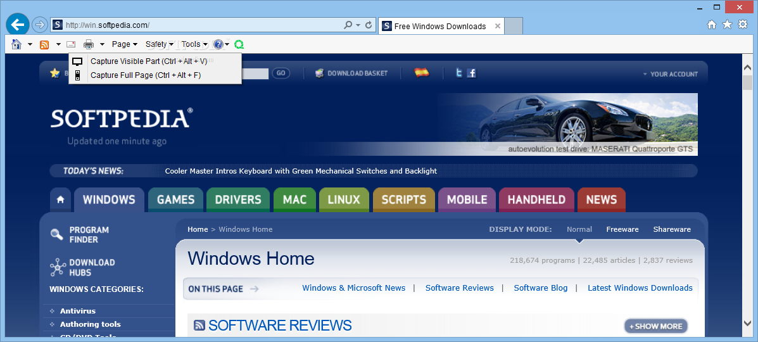Click the Show More button
The height and width of the screenshot is (342, 758).
[x=656, y=326]
